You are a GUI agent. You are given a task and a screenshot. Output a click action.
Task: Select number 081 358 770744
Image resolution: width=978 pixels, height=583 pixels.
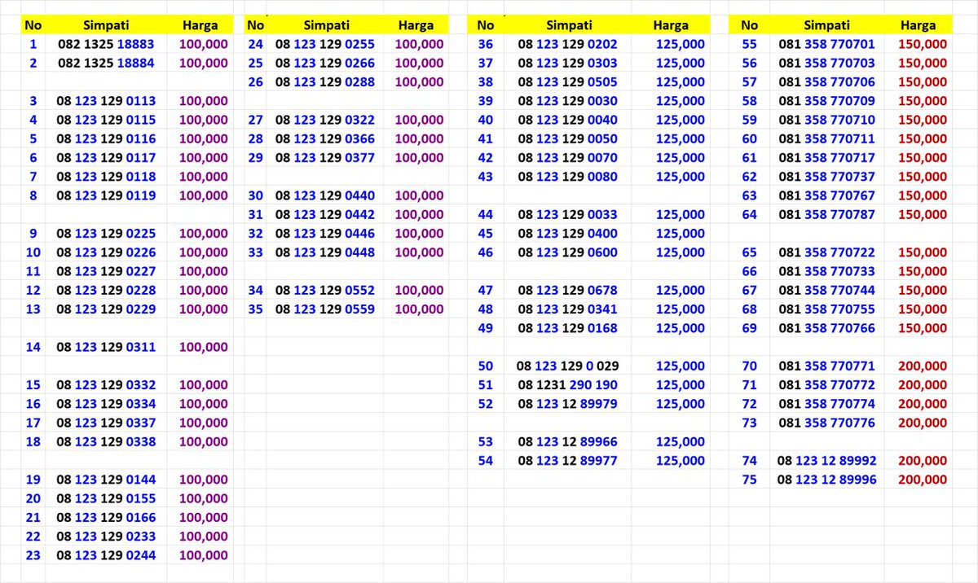tap(826, 291)
